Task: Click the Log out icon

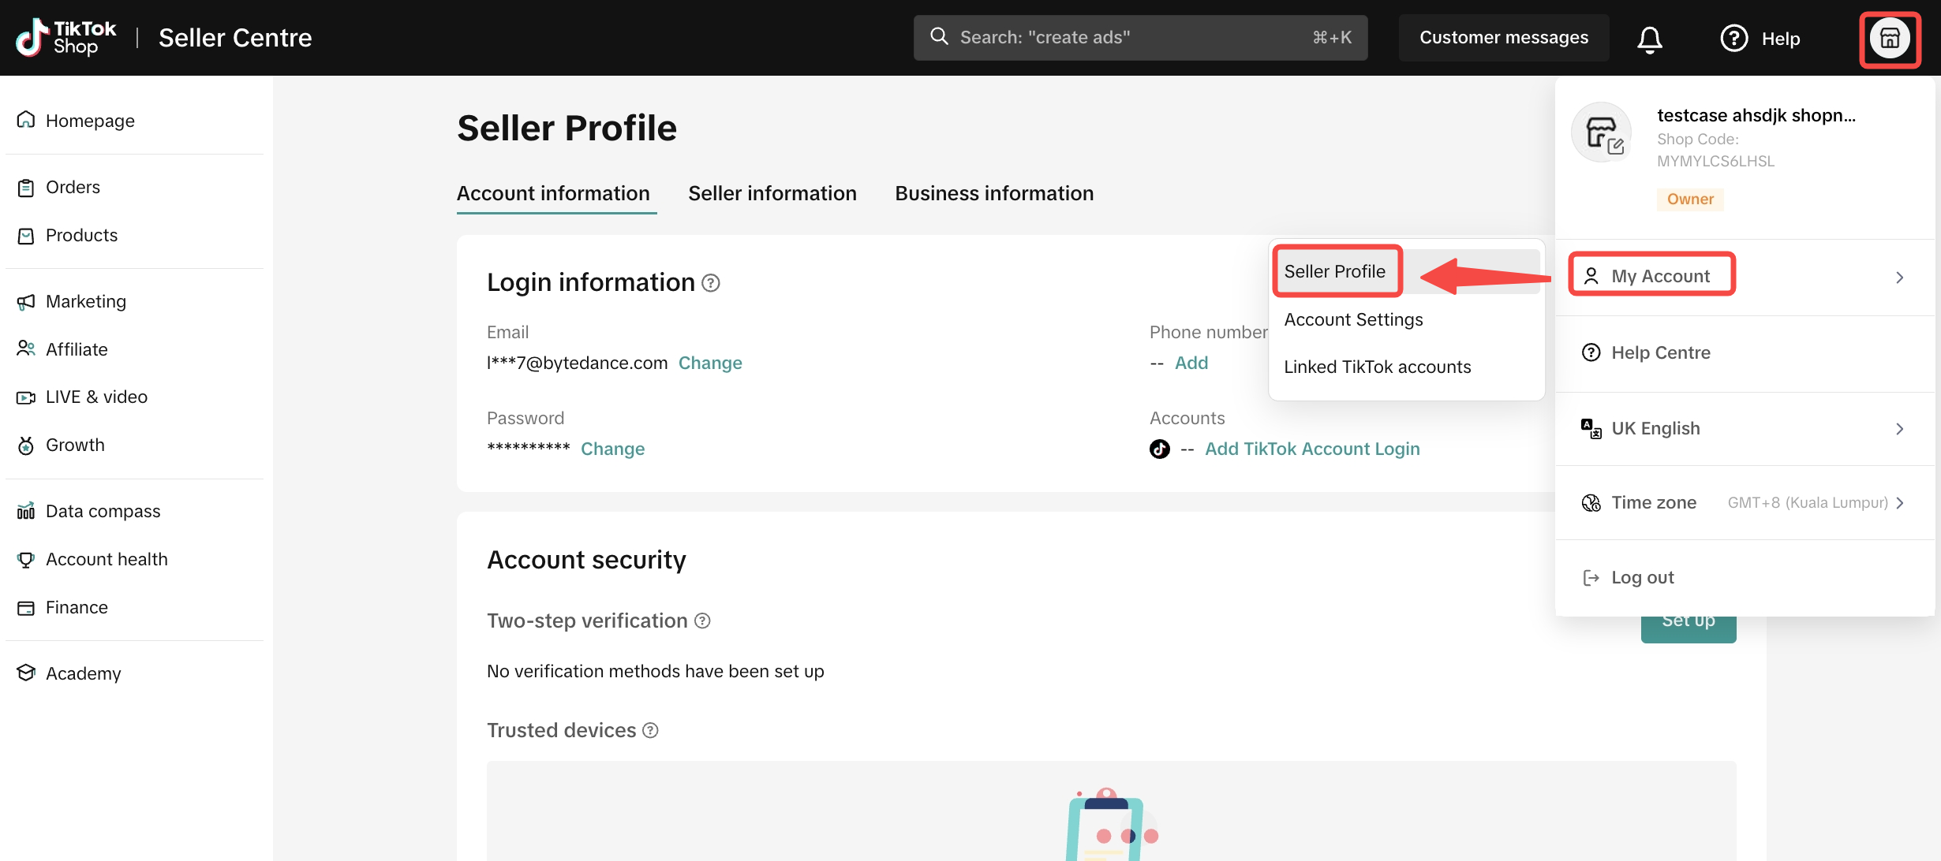Action: 1591,578
